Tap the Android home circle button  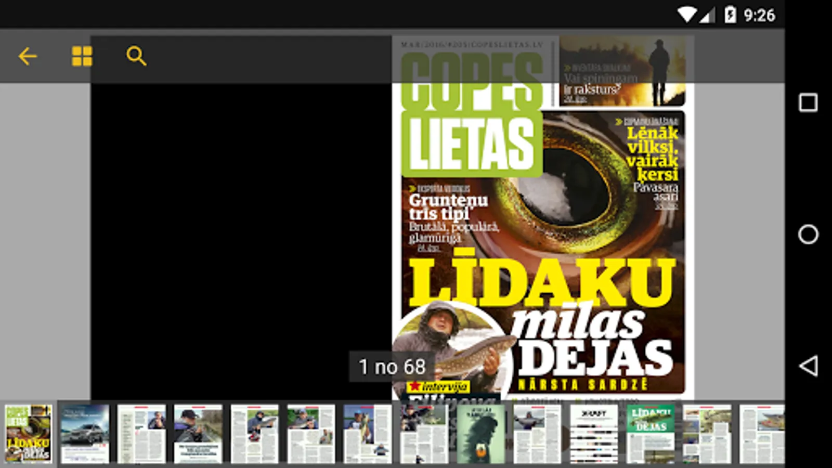pos(808,234)
